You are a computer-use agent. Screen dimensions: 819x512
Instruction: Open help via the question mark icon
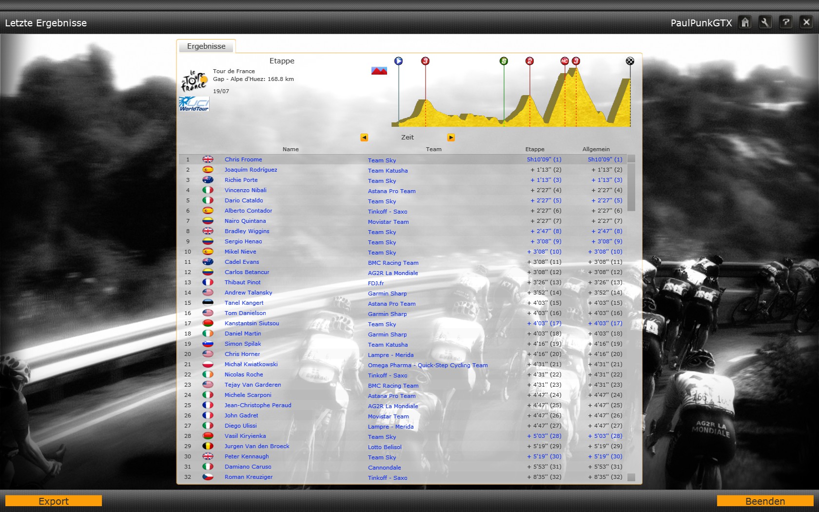pos(786,22)
